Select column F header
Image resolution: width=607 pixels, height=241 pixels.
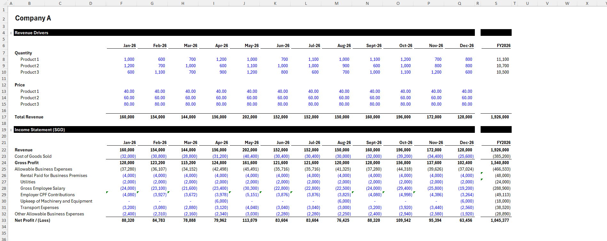pyautogui.click(x=121, y=3)
